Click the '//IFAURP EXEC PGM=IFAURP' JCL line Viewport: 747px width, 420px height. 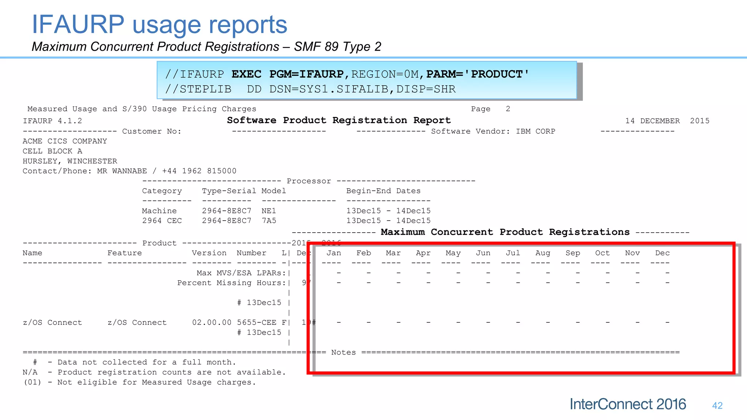pos(347,74)
